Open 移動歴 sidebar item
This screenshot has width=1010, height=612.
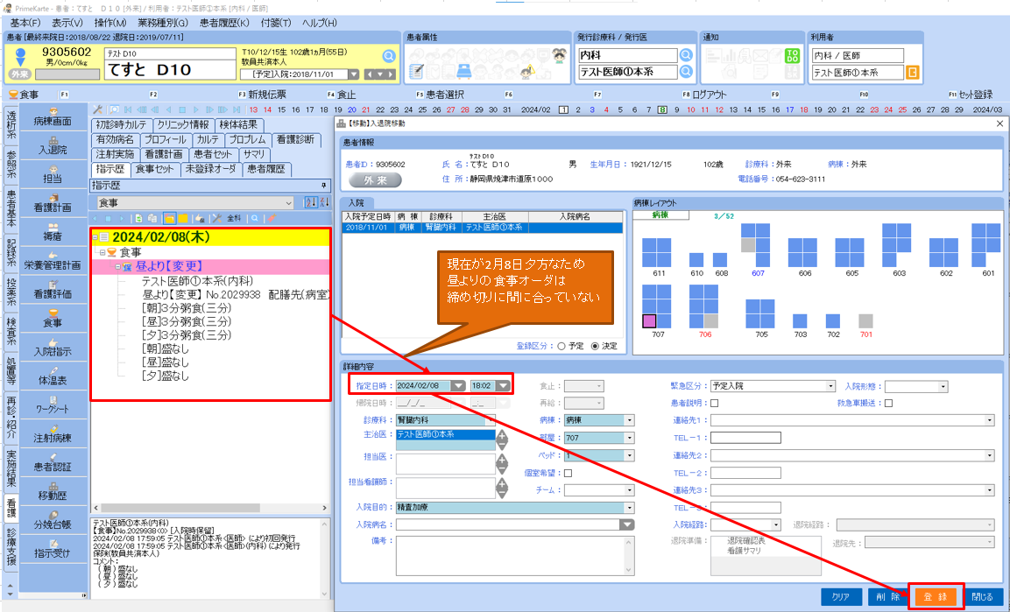click(53, 492)
